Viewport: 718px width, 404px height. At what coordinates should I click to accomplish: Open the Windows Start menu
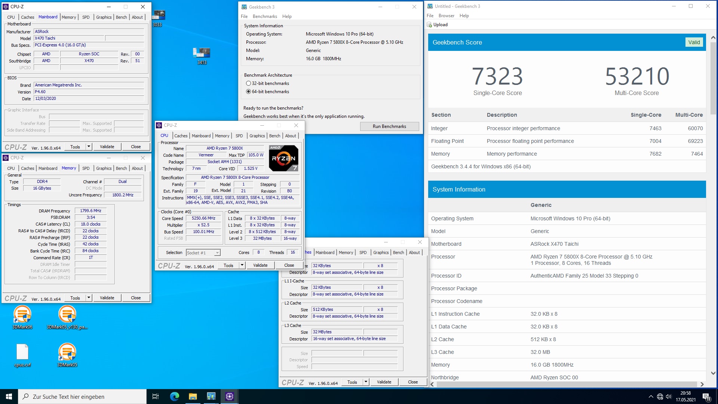pyautogui.click(x=9, y=397)
